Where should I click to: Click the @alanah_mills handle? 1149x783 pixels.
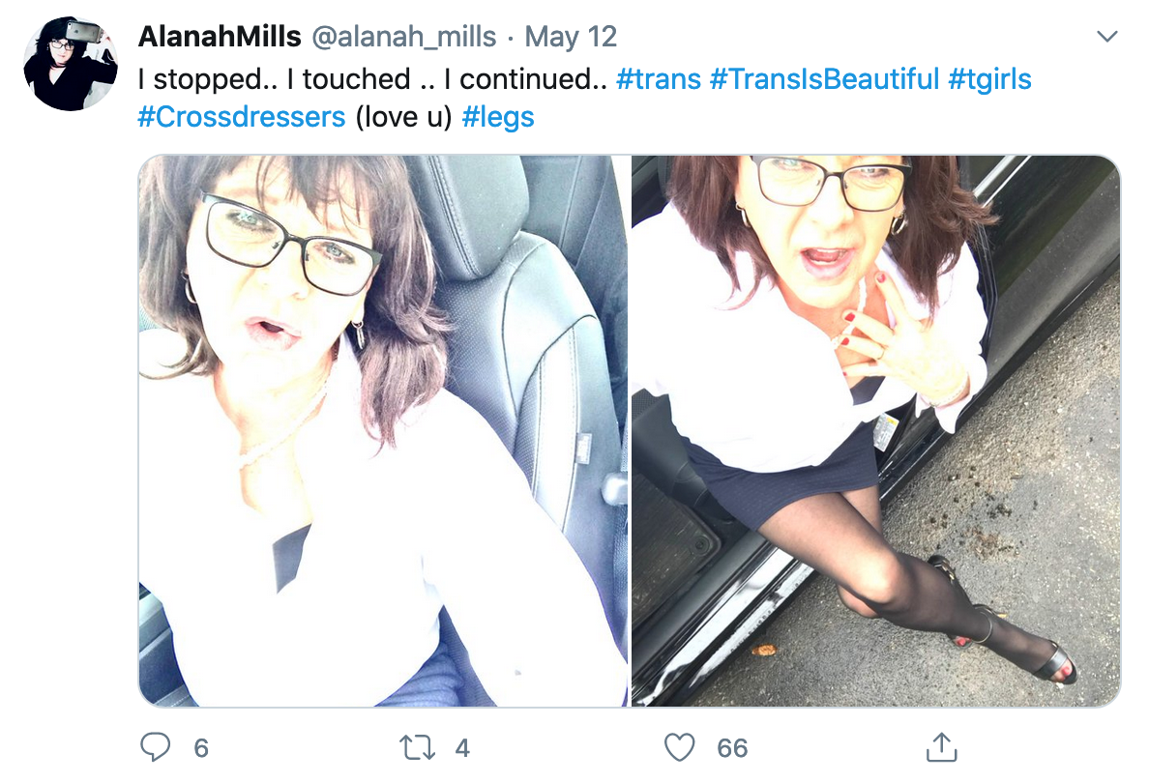(x=403, y=37)
